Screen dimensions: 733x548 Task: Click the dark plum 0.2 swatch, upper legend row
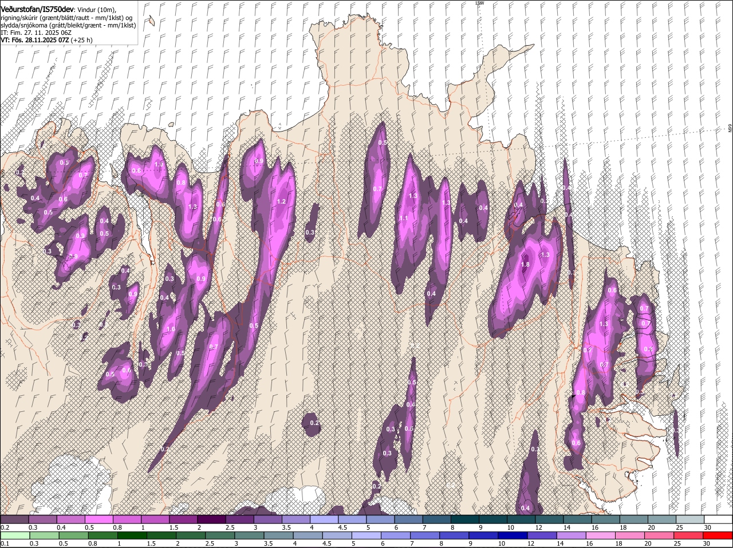pos(14,519)
